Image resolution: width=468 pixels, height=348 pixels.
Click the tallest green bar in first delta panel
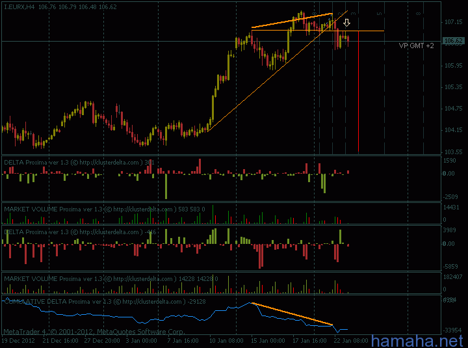[166, 187]
